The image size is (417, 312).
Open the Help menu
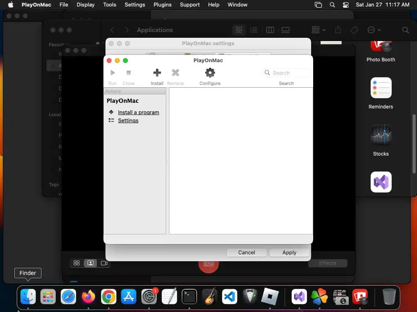(x=213, y=4)
